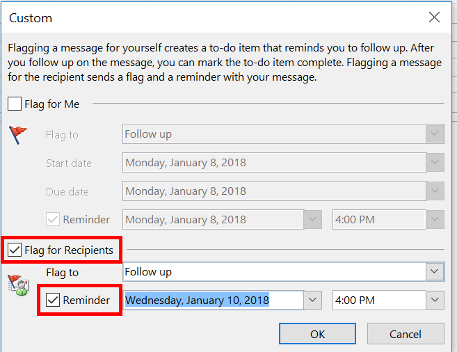Uncheck the Flag for Recipients checkbox

15,250
